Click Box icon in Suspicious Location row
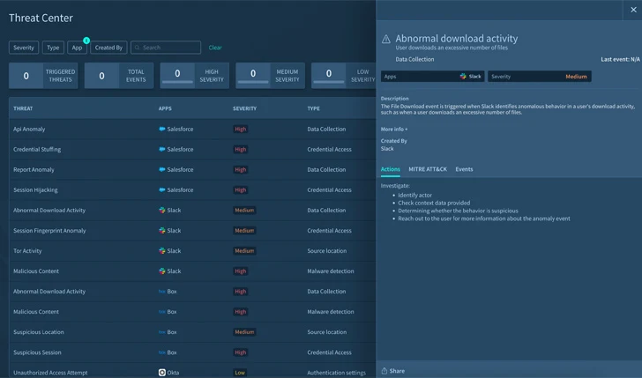 click(161, 332)
